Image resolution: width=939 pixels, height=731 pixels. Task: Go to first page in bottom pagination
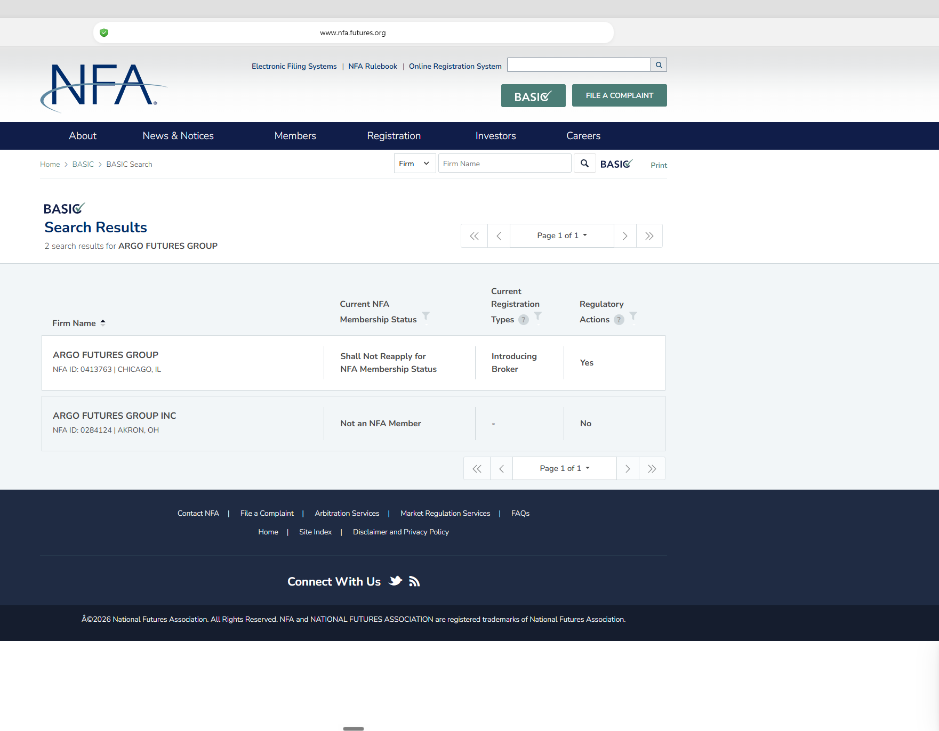point(477,469)
